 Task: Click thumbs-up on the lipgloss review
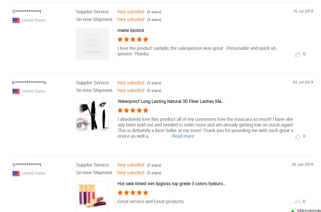(x=298, y=202)
